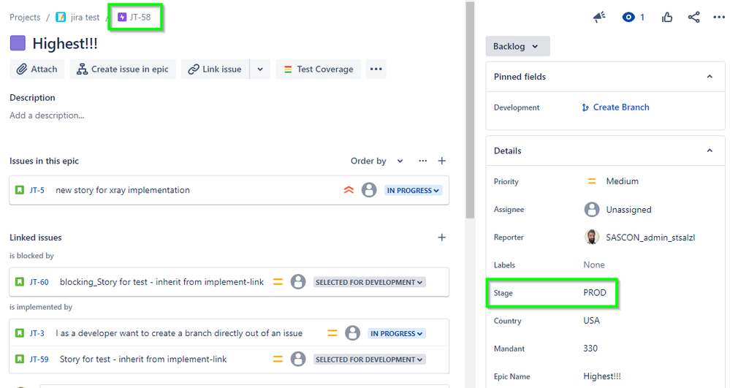The width and height of the screenshot is (730, 388).
Task: Change JT-3 IN PROGRESS status dropdown
Action: (x=397, y=333)
